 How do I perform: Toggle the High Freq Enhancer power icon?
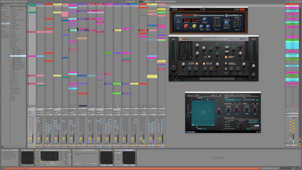tap(204, 64)
